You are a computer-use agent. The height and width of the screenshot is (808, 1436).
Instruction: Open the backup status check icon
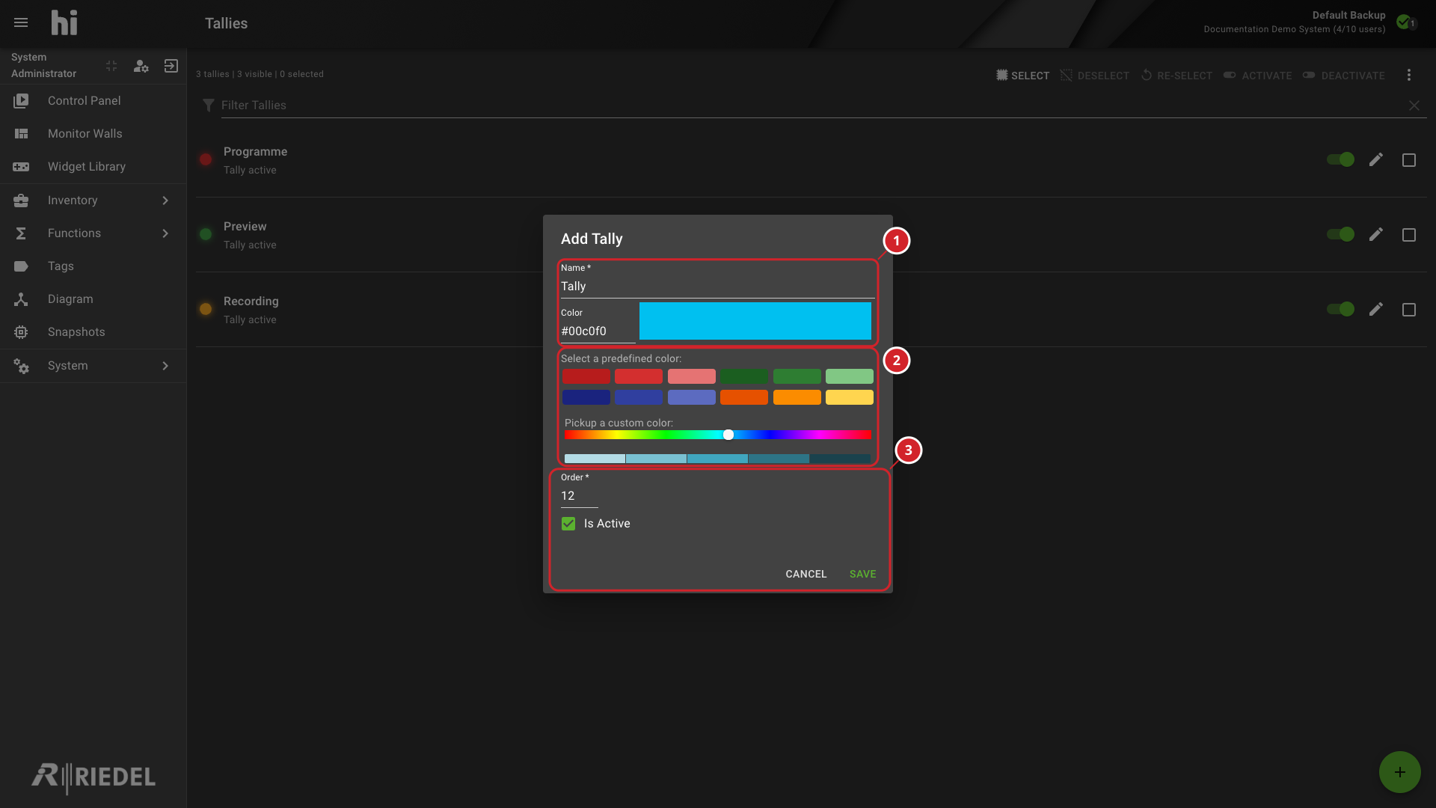[x=1404, y=22]
